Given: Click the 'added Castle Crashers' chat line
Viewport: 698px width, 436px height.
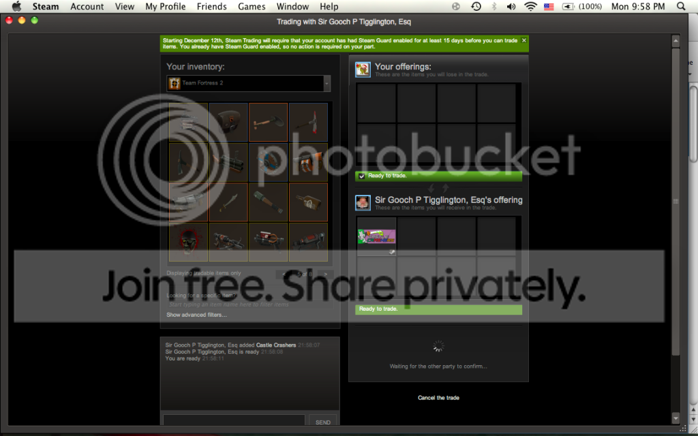Looking at the screenshot, I should click(243, 345).
